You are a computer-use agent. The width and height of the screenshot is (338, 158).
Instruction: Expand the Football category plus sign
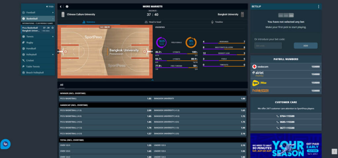(53, 13)
